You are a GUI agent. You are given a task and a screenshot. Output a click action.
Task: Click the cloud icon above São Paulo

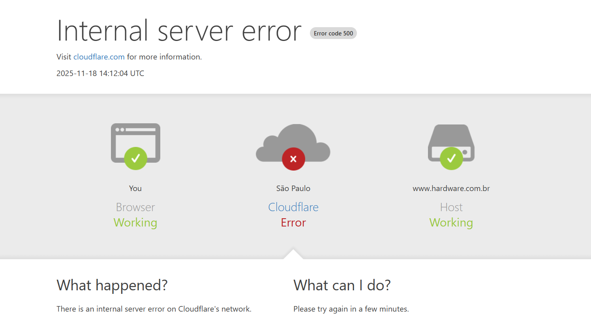(x=293, y=147)
